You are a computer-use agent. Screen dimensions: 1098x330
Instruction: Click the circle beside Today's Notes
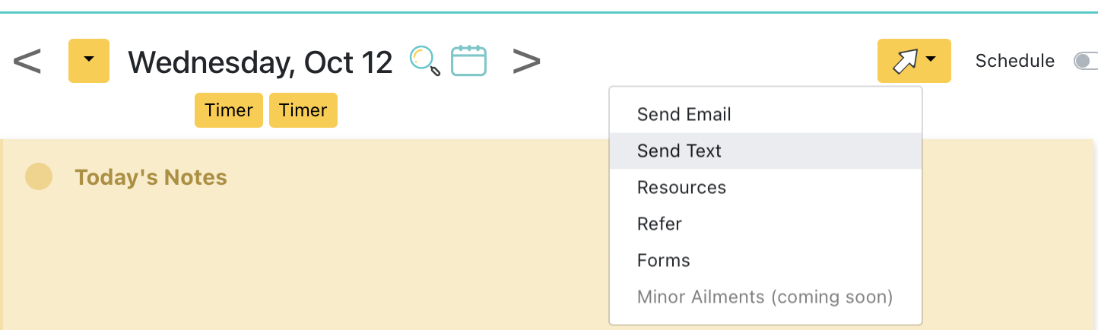point(39,176)
